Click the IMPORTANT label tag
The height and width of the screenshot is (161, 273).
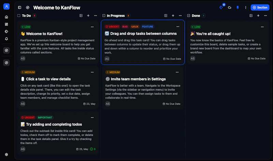(45, 118)
